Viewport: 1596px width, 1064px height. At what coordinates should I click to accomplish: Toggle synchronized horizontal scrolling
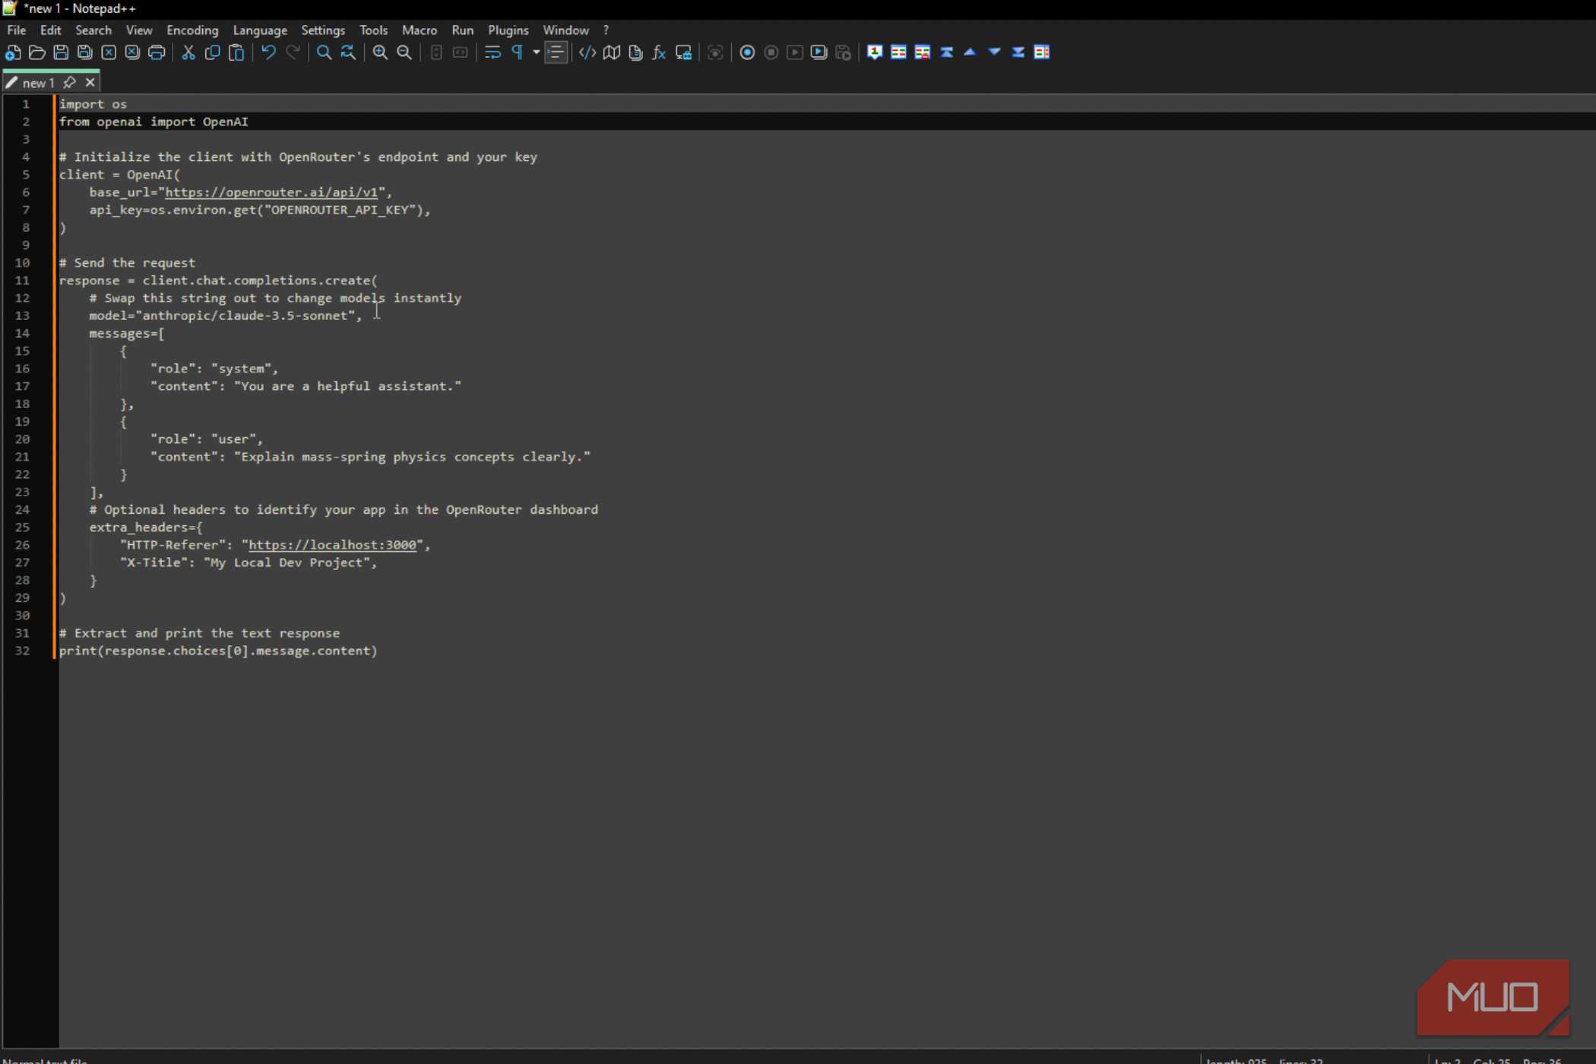[x=461, y=52]
